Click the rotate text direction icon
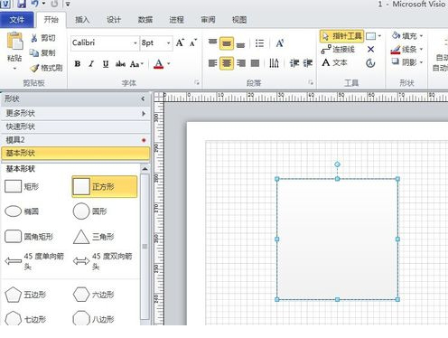Screen dimensions: 448x338 pyautogui.click(x=274, y=63)
